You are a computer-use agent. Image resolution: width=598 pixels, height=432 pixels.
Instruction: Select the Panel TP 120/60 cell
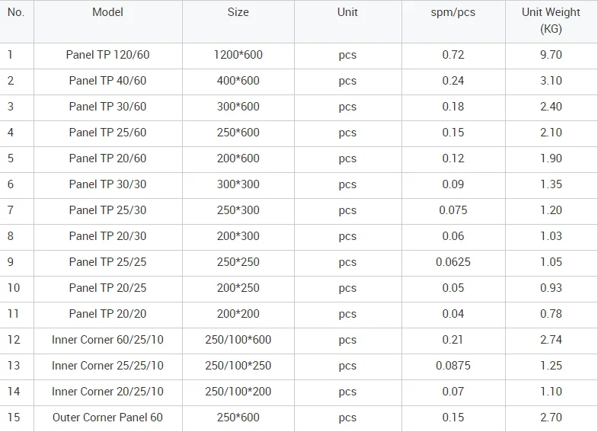(107, 55)
